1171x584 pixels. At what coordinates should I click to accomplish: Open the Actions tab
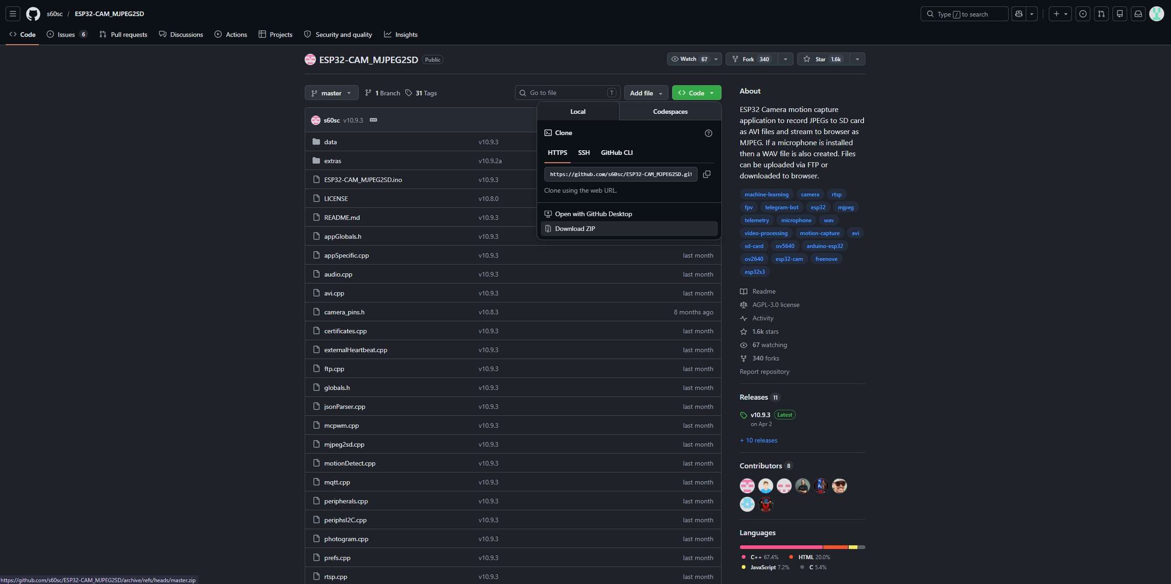click(x=231, y=35)
